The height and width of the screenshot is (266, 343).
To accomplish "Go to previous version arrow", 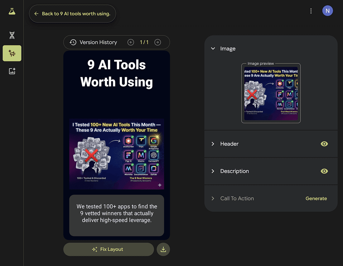I will click(131, 42).
